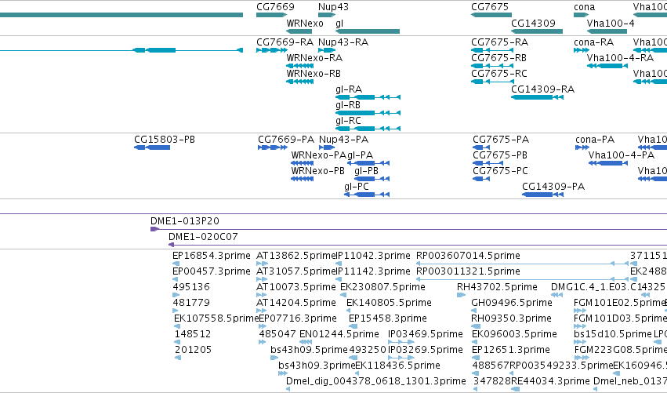This screenshot has height=393, width=667.
Task: Click the CG14309 gene label
Action: [534, 24]
